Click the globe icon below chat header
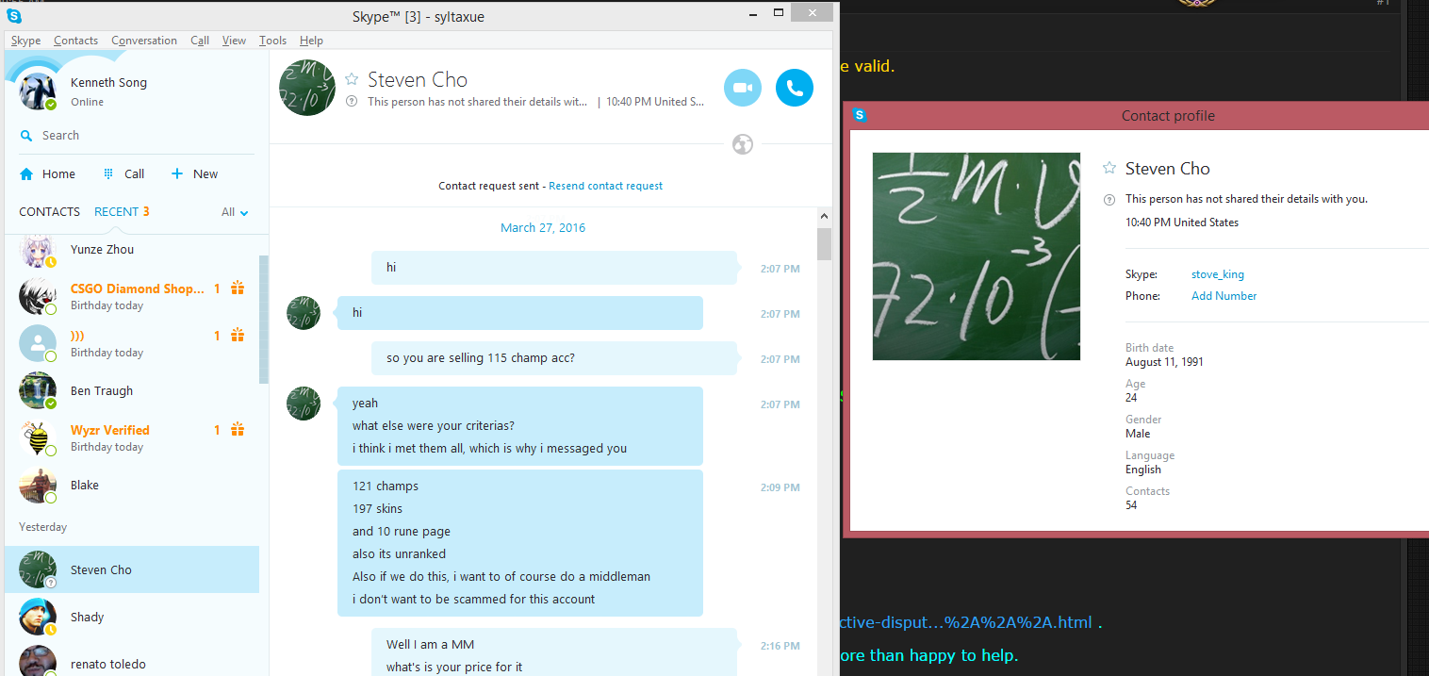The width and height of the screenshot is (1429, 676). click(x=743, y=144)
